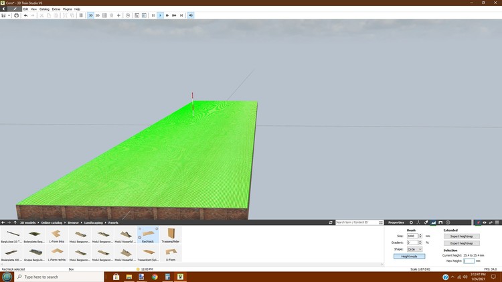Screen dimensions: 502x282
Task: Click the gear icon in Properties panel
Action: pos(411,222)
